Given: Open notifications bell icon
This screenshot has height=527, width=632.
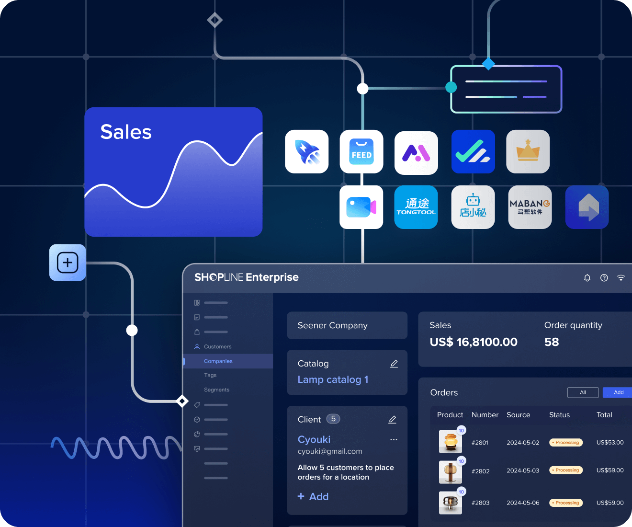Looking at the screenshot, I should tap(587, 278).
